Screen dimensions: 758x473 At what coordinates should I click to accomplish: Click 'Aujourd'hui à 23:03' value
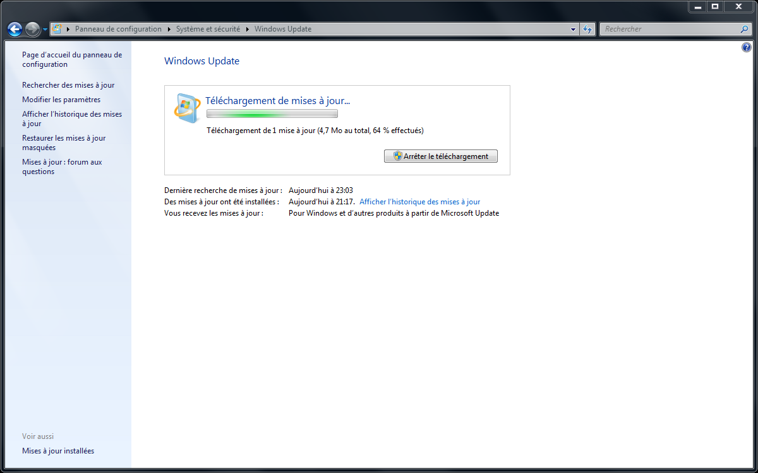coord(320,190)
